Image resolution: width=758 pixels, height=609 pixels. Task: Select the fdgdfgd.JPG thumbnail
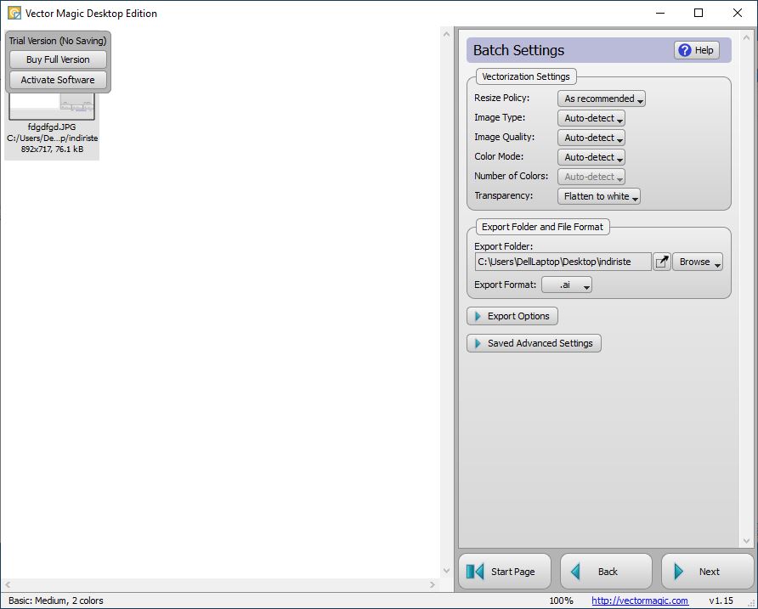pos(52,107)
